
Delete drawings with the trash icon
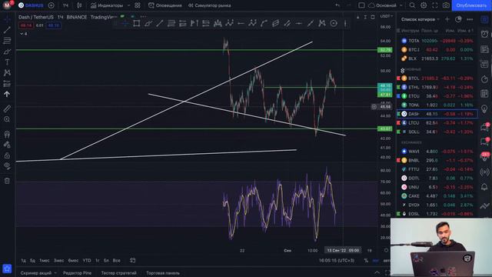tap(7, 181)
